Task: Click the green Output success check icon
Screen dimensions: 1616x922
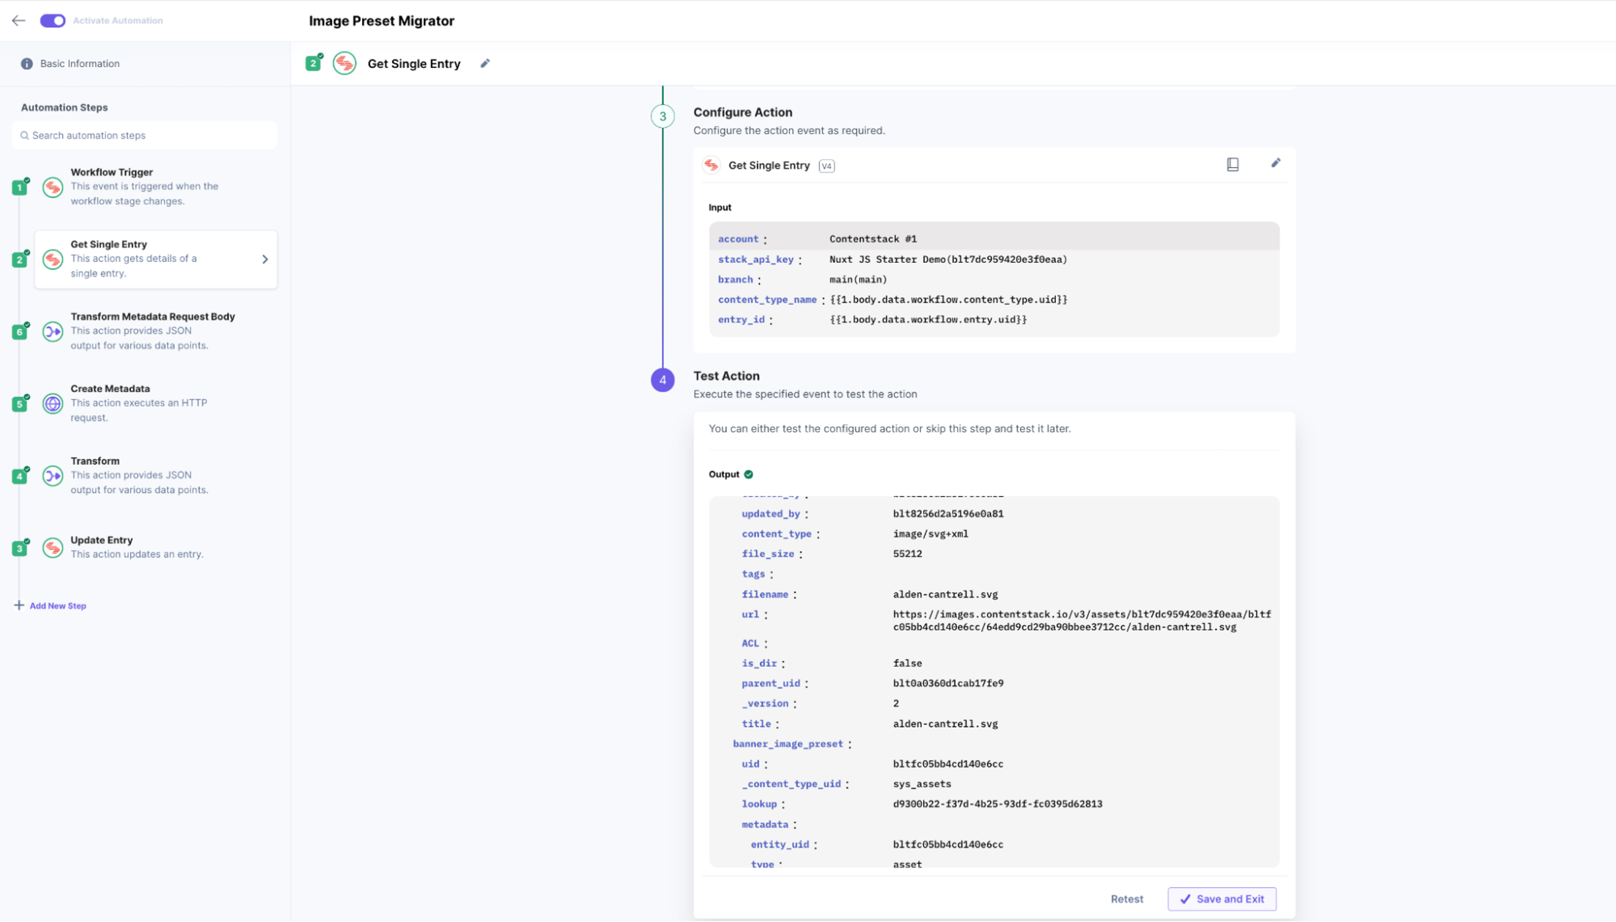Action: (749, 474)
